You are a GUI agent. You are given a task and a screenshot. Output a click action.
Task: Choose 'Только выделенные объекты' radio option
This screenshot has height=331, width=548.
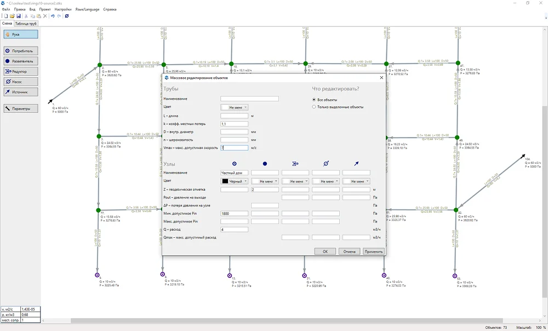pyautogui.click(x=314, y=107)
